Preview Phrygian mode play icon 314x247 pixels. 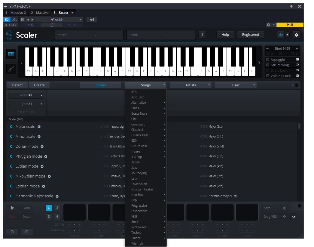[46, 156]
